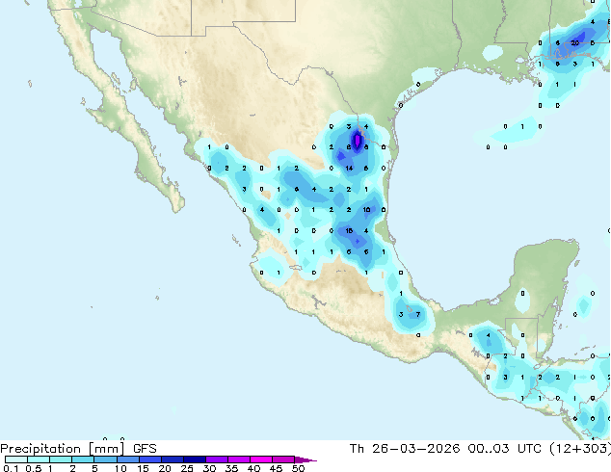Click the "Precipitation [mm]" legend title
This screenshot has width=611, height=472.
click(x=63, y=449)
